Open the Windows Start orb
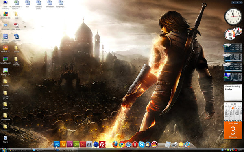Image resolution: width=244 pixels, height=152 pixels. coord(4,150)
